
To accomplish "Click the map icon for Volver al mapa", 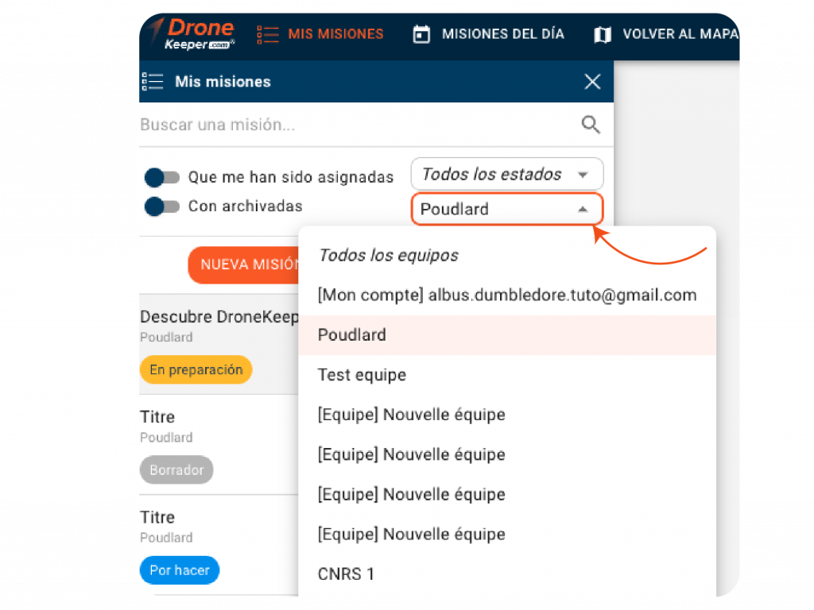I will pyautogui.click(x=603, y=34).
